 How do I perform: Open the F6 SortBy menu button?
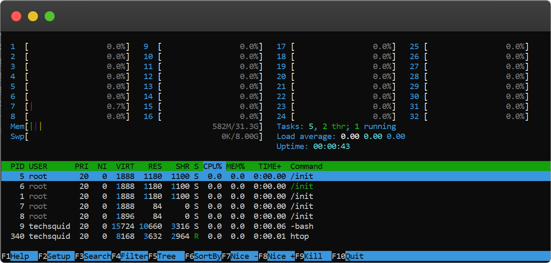[x=203, y=256]
